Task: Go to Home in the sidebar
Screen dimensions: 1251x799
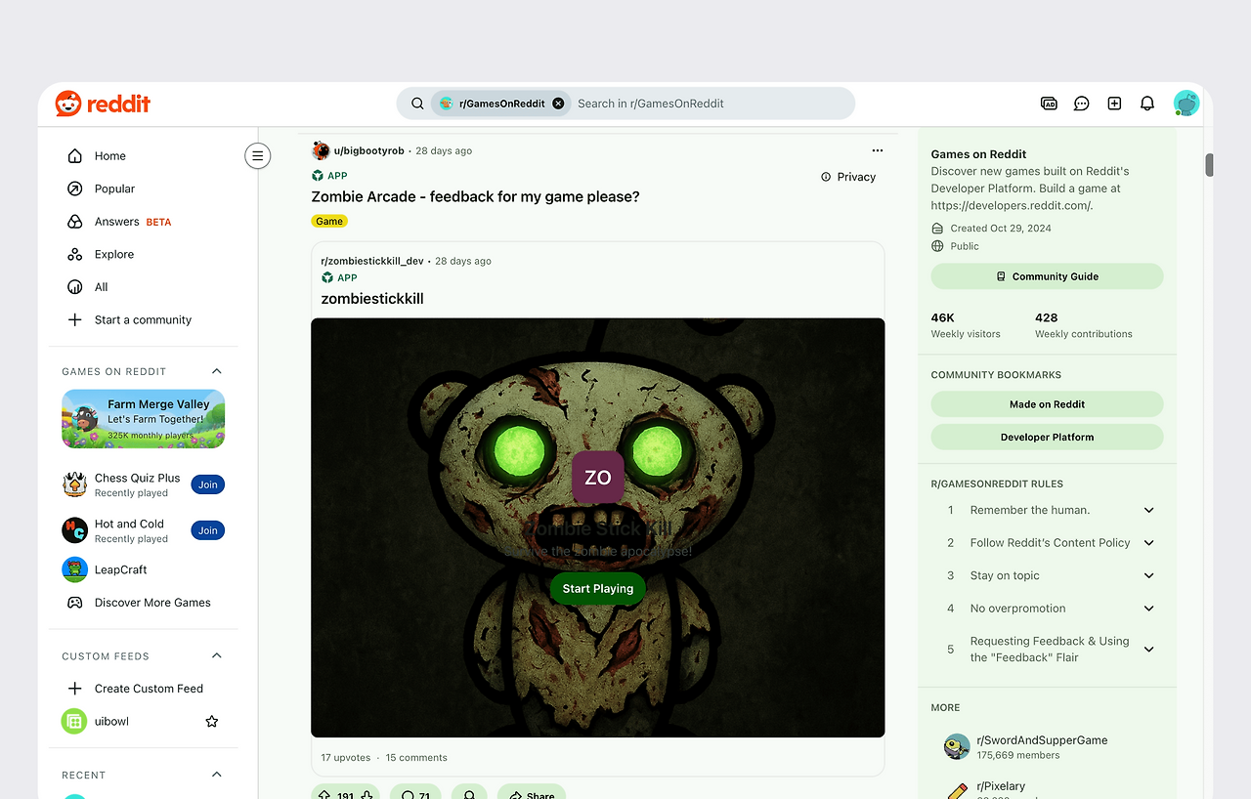Action: point(145,156)
